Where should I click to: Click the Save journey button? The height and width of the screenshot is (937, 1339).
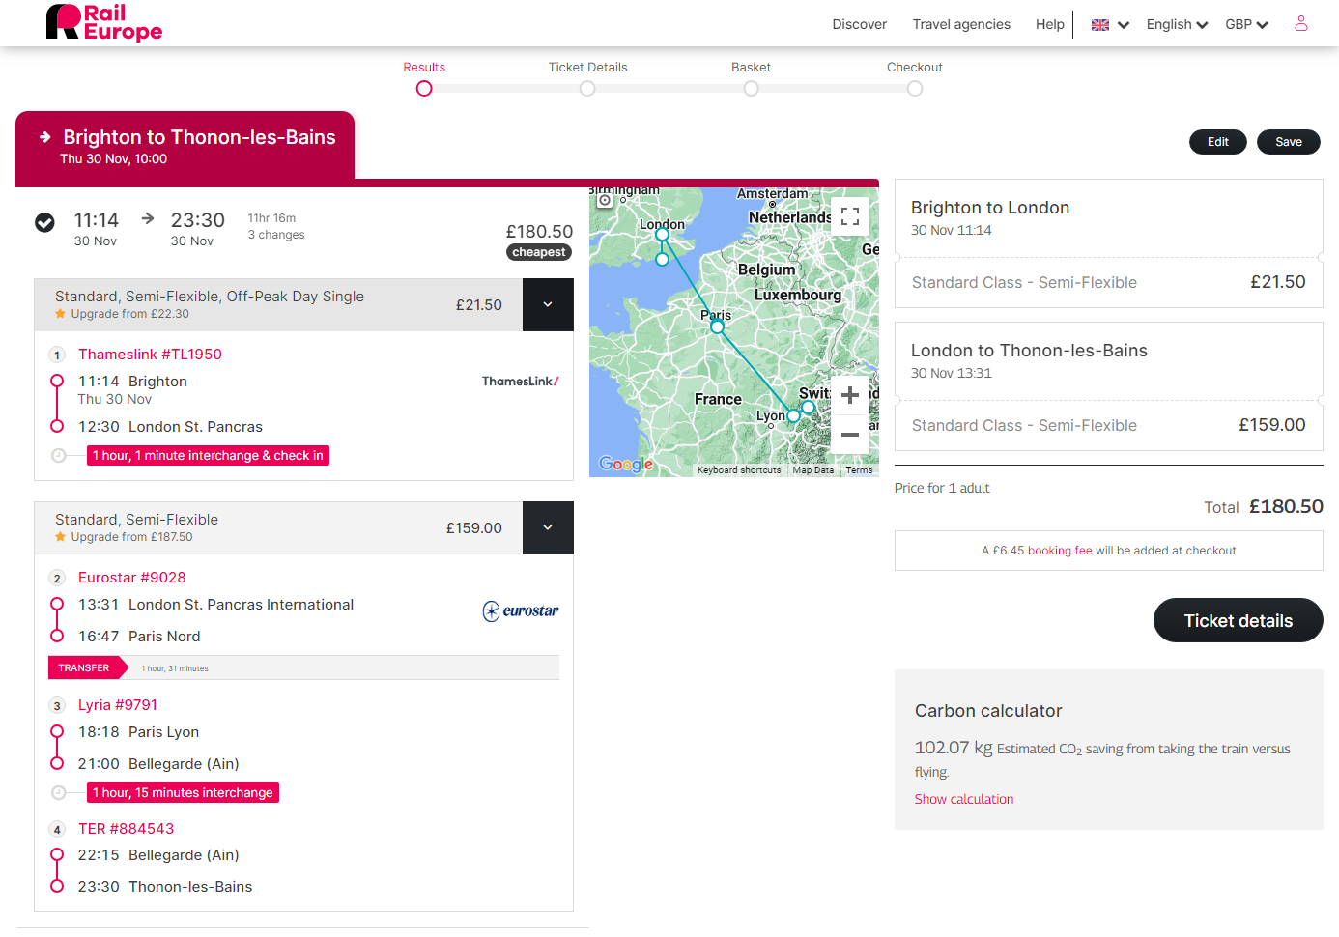[x=1289, y=142]
